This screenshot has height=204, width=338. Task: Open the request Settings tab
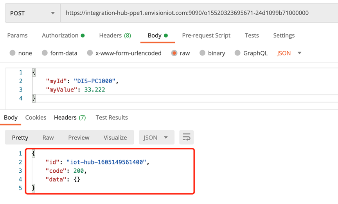[284, 36]
